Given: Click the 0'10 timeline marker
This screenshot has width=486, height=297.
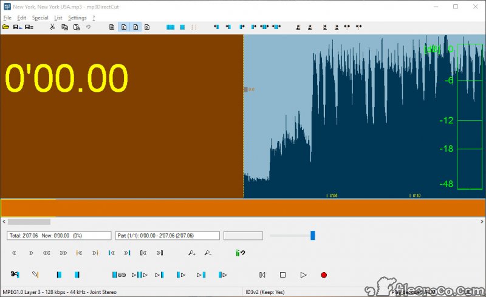Looking at the screenshot, I should click(x=416, y=196).
